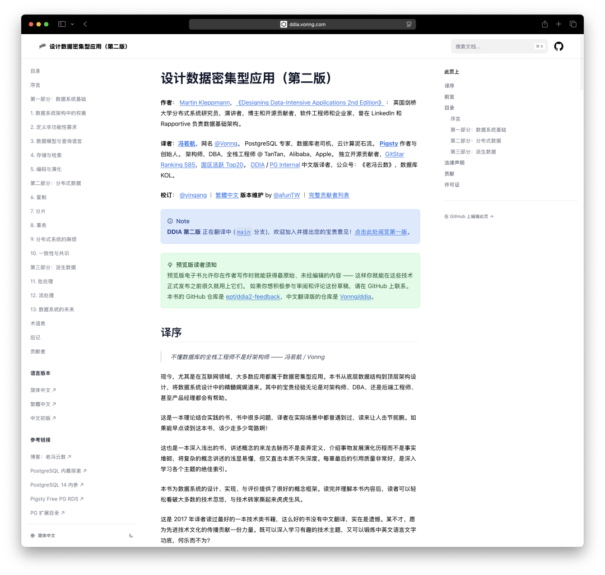Open ept/ddia2-feedback repository link
Image resolution: width=605 pixels, height=575 pixels.
[253, 297]
